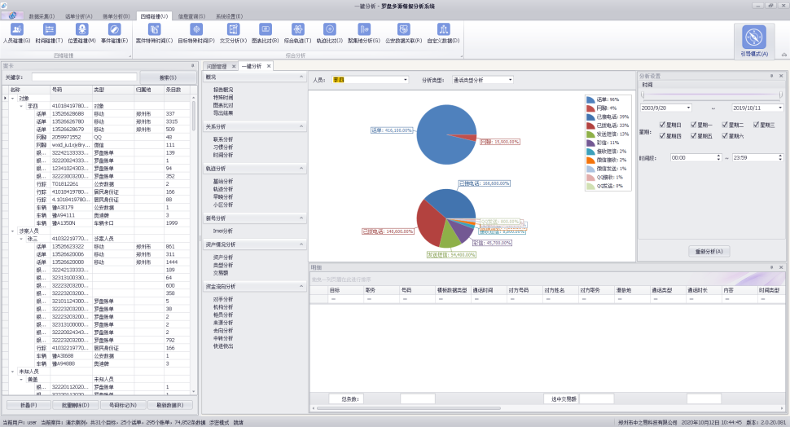
Task: Open the 位置碰撞(M) tool
Action: click(81, 33)
